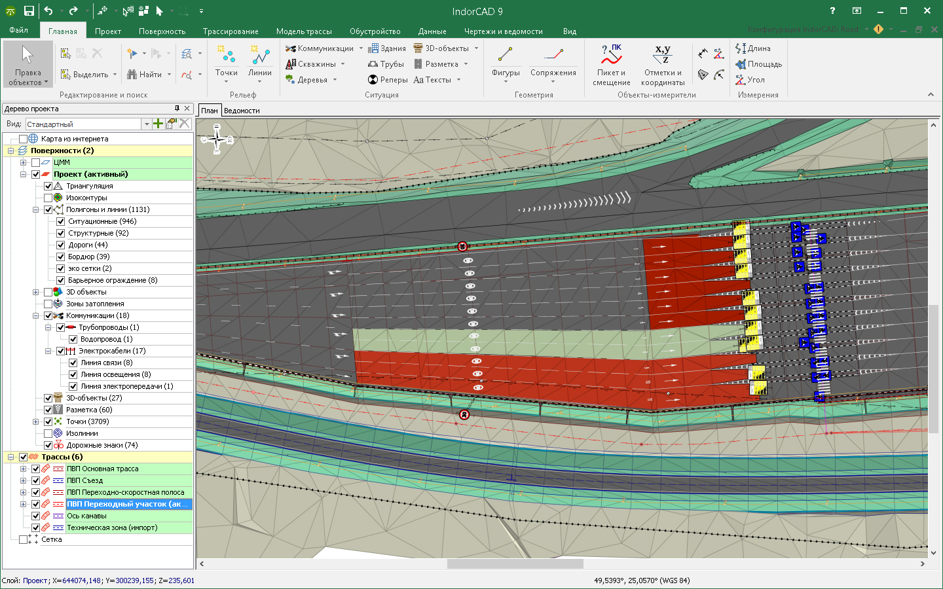Click the horizontal scrollbar thumb
This screenshot has height=589, width=943.
tap(515, 563)
